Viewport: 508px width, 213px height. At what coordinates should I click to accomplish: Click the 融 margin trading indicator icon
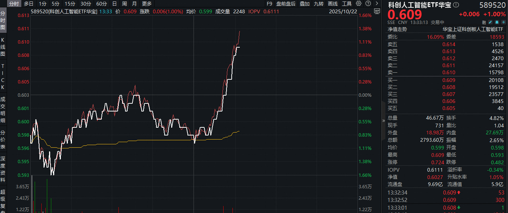484,22
